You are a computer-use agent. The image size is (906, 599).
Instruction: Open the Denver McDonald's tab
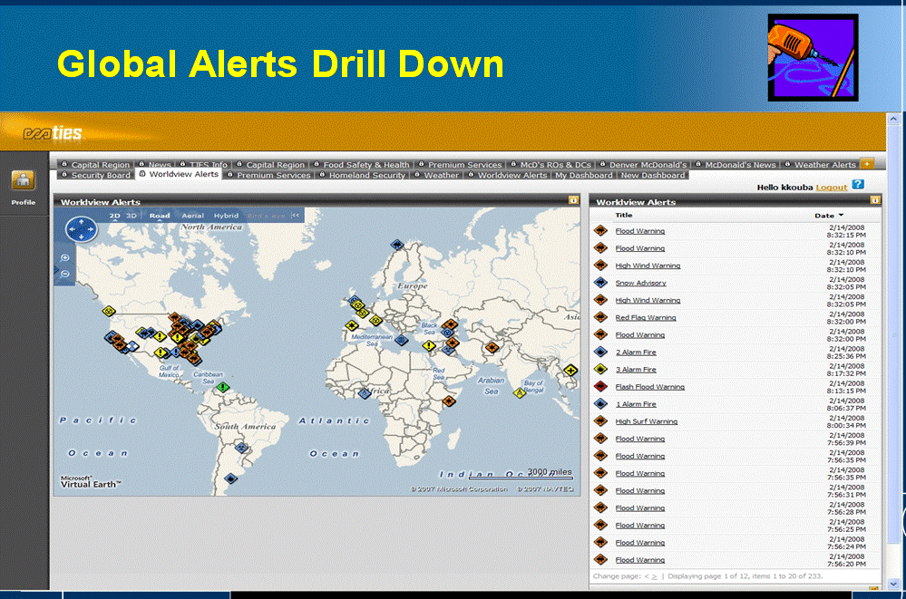[643, 165]
